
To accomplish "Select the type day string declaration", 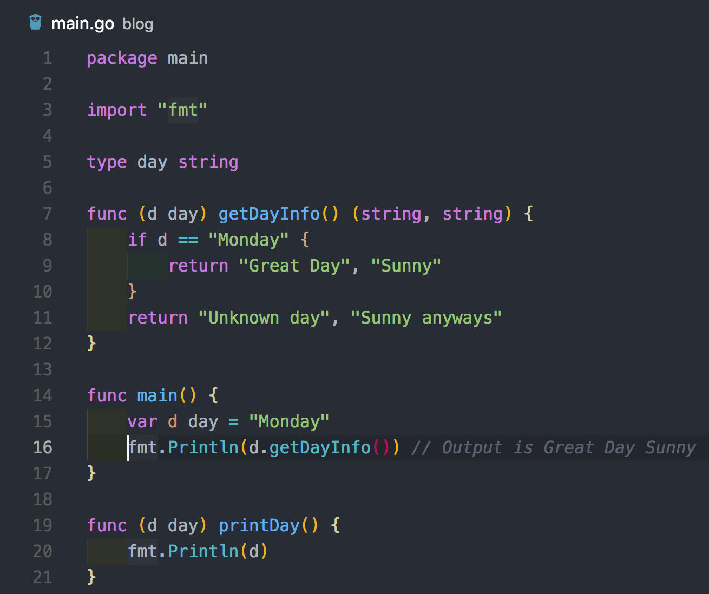I will (162, 162).
